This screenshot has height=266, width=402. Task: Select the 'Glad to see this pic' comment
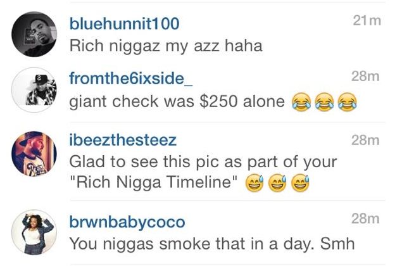tap(203, 172)
